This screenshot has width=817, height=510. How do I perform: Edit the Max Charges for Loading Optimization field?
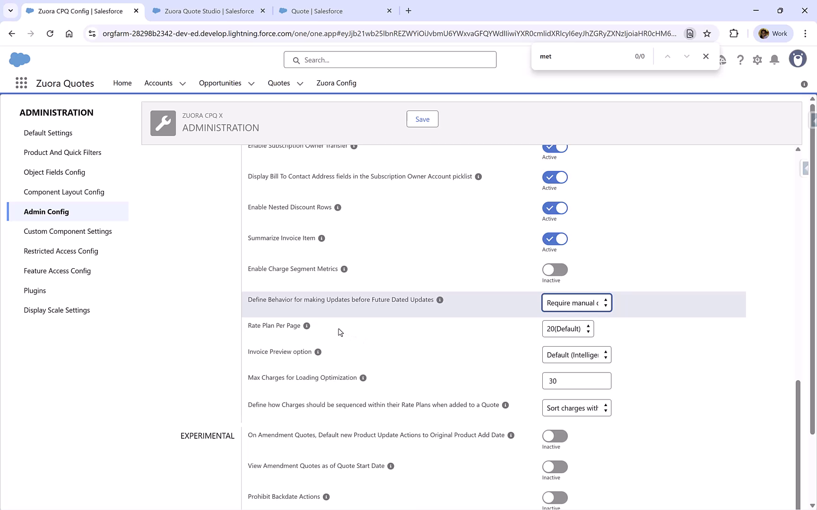click(x=576, y=381)
